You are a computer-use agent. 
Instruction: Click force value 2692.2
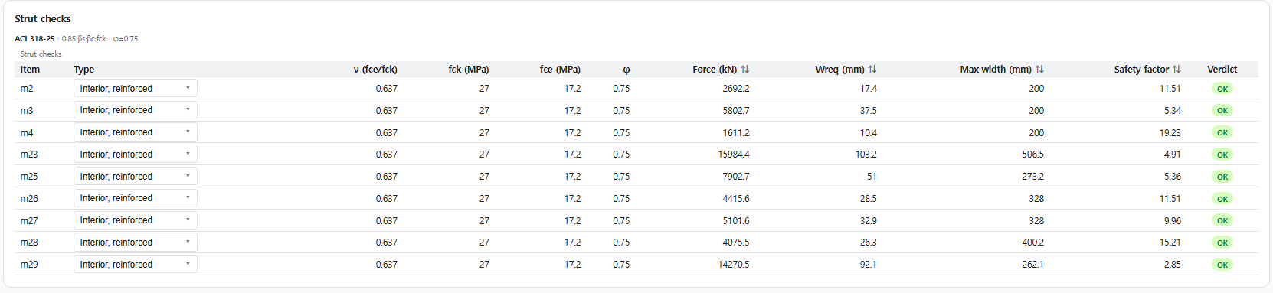coord(736,89)
